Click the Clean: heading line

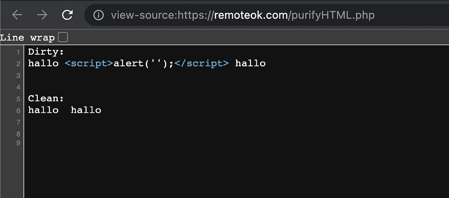[x=46, y=98]
